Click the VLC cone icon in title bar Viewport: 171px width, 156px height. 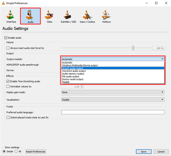pyautogui.click(x=3, y=3)
